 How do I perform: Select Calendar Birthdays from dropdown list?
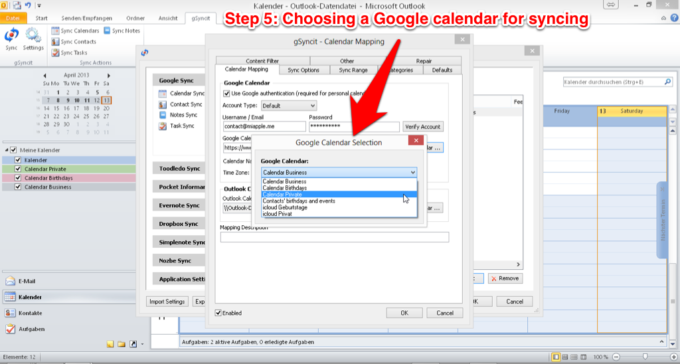click(x=285, y=188)
